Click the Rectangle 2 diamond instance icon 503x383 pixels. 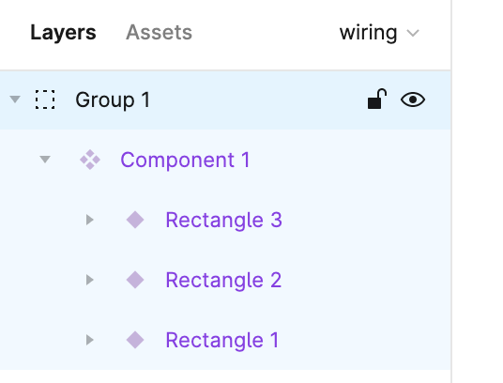coord(135,280)
